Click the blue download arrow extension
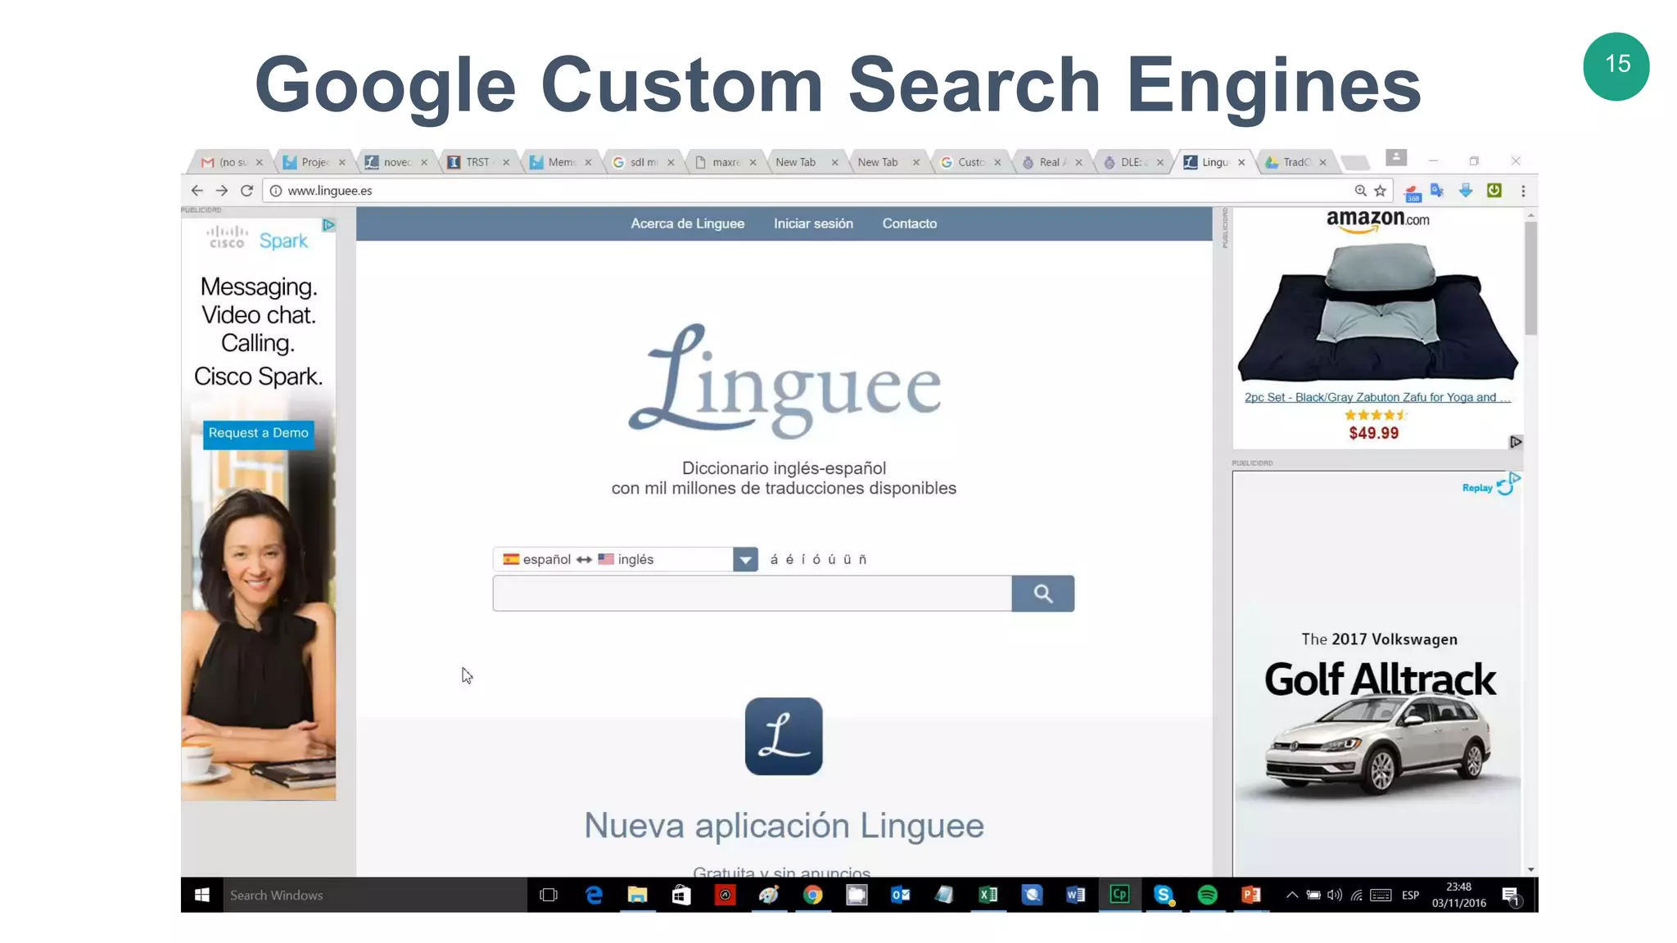The width and height of the screenshot is (1677, 943). click(1466, 191)
